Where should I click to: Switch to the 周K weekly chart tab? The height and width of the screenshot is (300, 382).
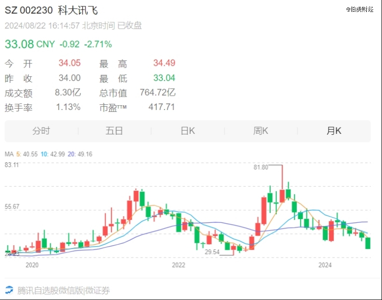click(261, 131)
